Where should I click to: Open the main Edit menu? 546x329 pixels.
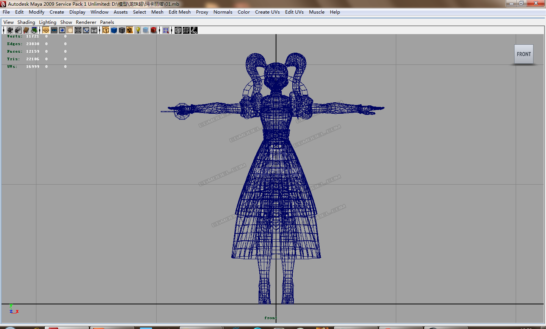coord(19,12)
